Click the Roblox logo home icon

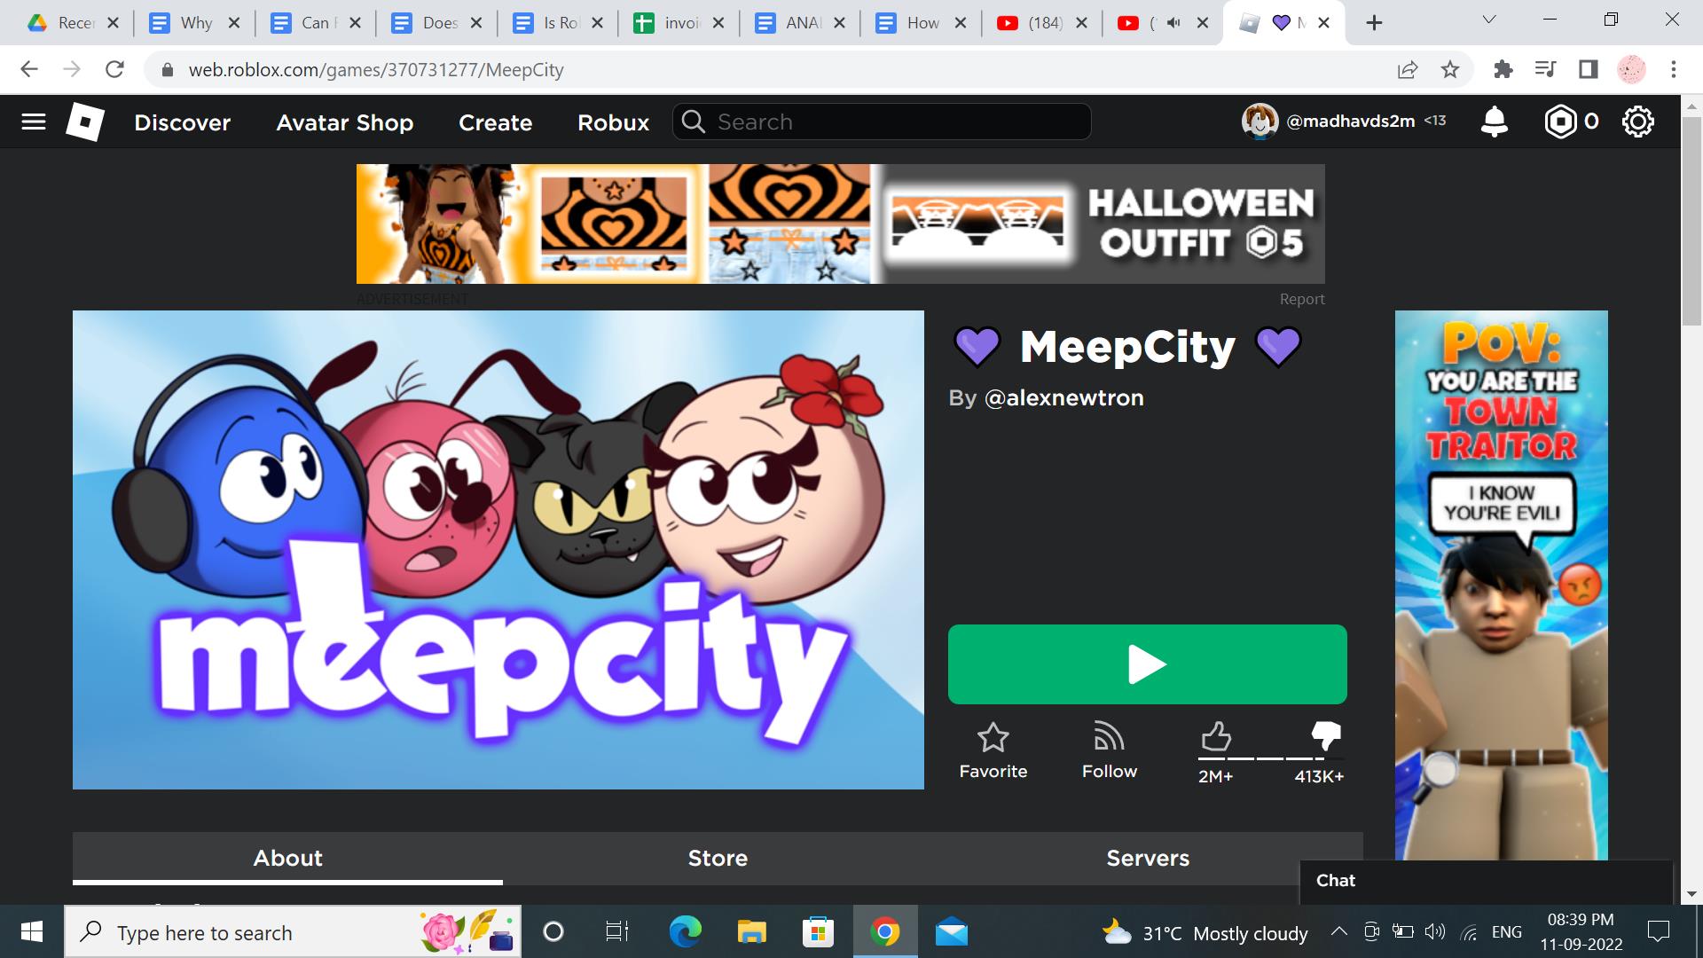pos(85,122)
